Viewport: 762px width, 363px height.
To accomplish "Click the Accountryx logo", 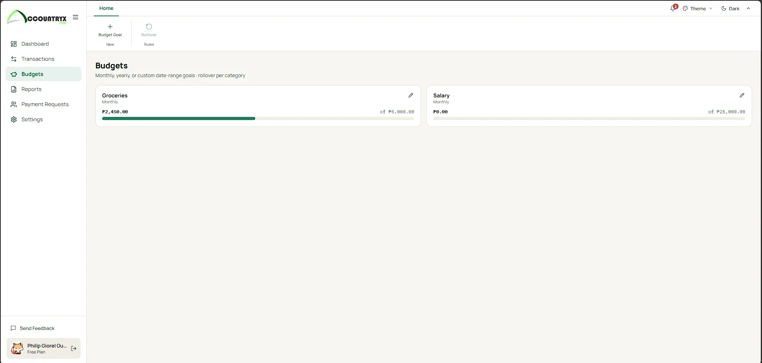I will point(37,17).
